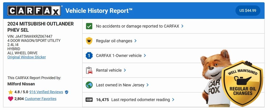Image resolution: width=270 pixels, height=110 pixels.
Task: Click the blue 1-Owner badge icon
Action: [89, 56]
